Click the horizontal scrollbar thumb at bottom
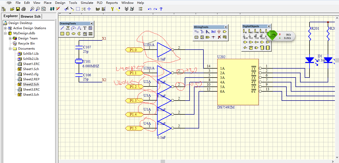Screen dimensions: 339x163 pyautogui.click(x=163, y=161)
